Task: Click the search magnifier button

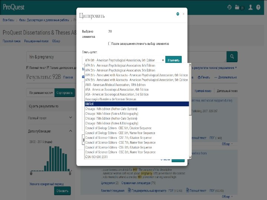Action: [232, 57]
